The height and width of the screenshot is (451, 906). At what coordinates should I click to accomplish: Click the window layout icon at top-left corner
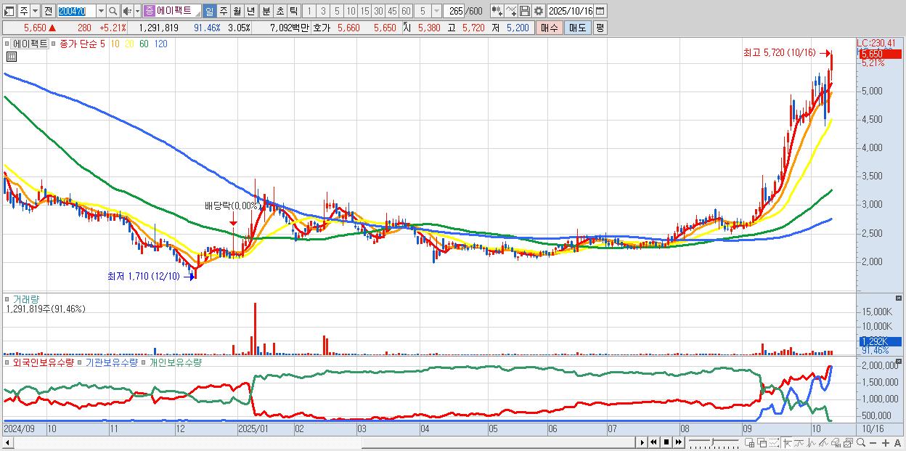(x=8, y=11)
